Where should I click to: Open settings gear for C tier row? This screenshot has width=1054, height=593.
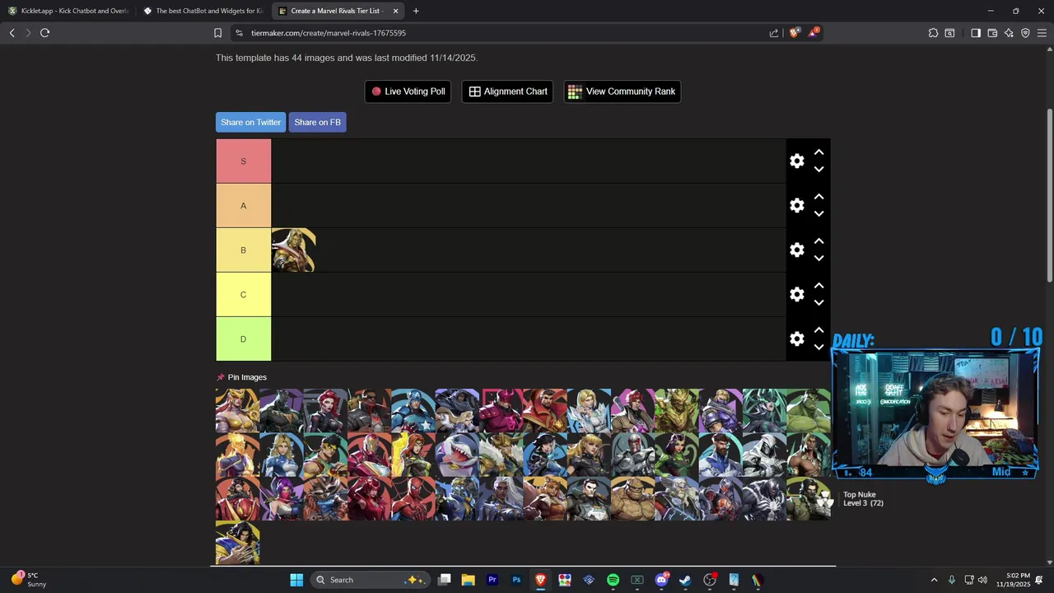[796, 295]
